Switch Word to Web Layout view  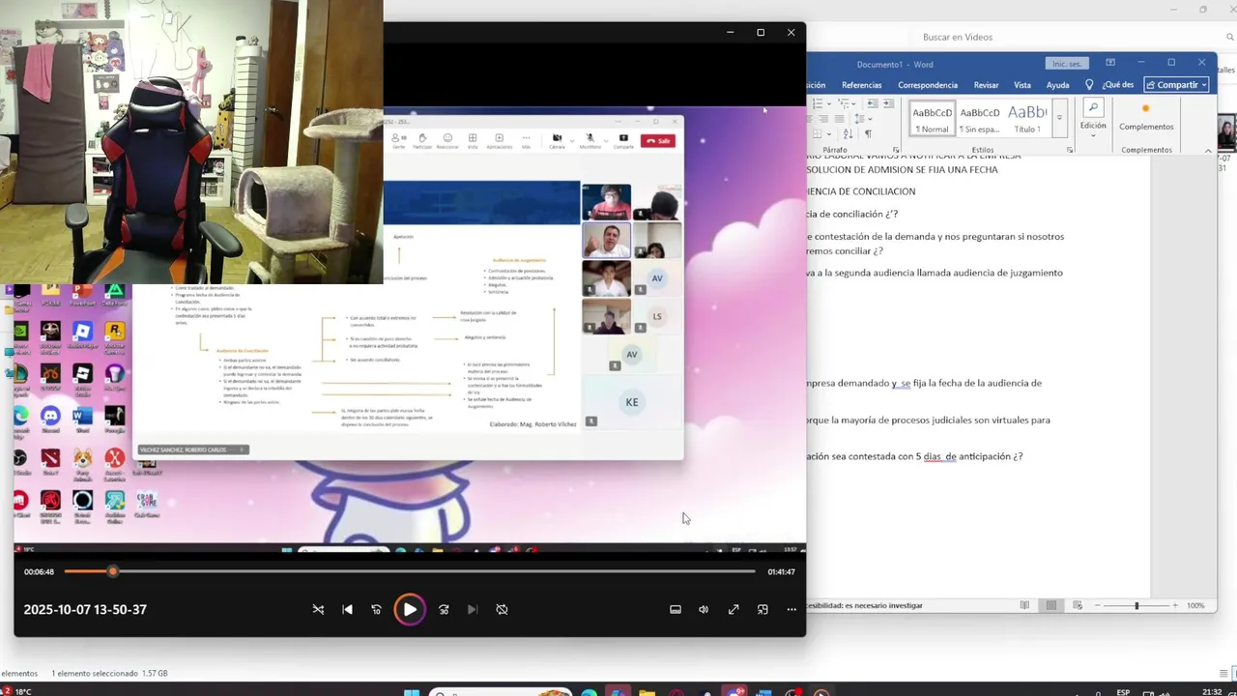click(x=1079, y=605)
